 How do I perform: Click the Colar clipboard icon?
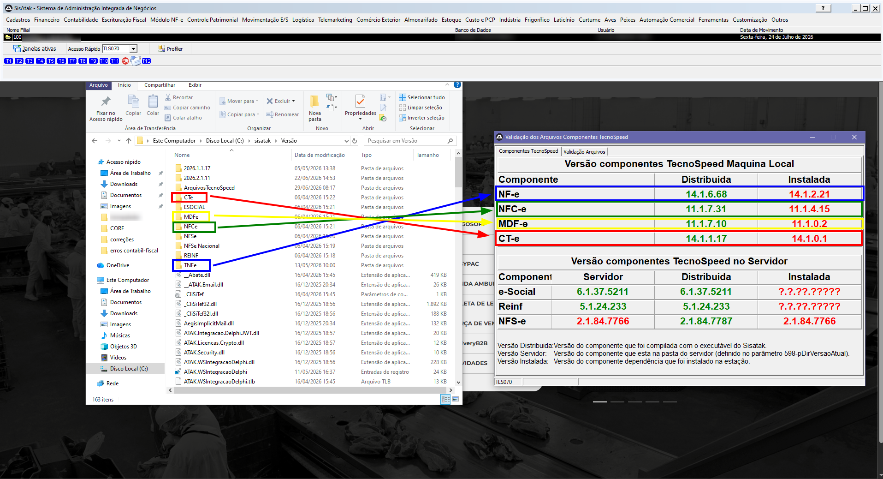(x=153, y=101)
